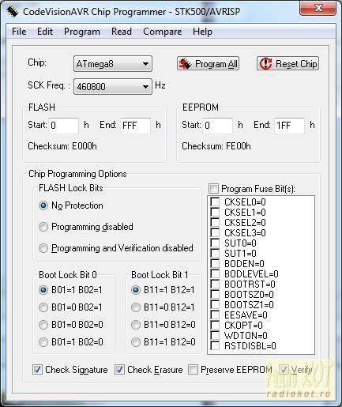
Task: Click the Reset Chip button
Action: [x=288, y=63]
